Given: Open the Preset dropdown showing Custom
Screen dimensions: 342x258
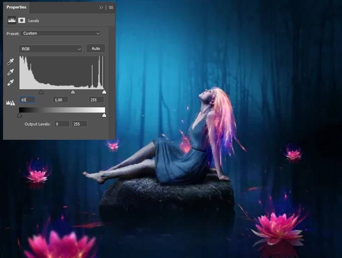Looking at the screenshot, I should click(60, 33).
